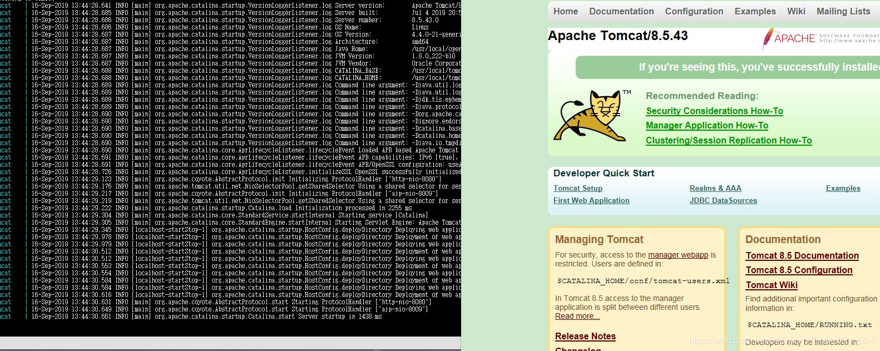Click terminal log line 'Java Home:'

tap(246, 49)
